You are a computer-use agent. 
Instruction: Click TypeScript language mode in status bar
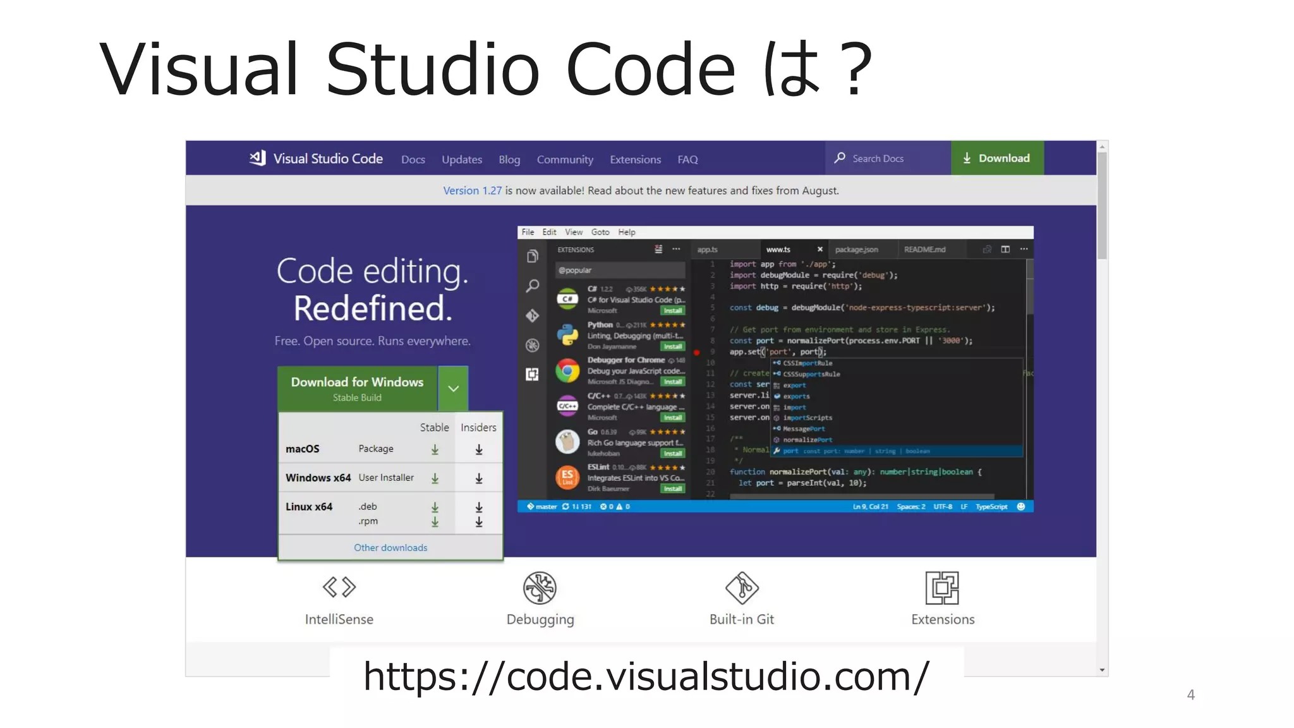click(x=991, y=507)
